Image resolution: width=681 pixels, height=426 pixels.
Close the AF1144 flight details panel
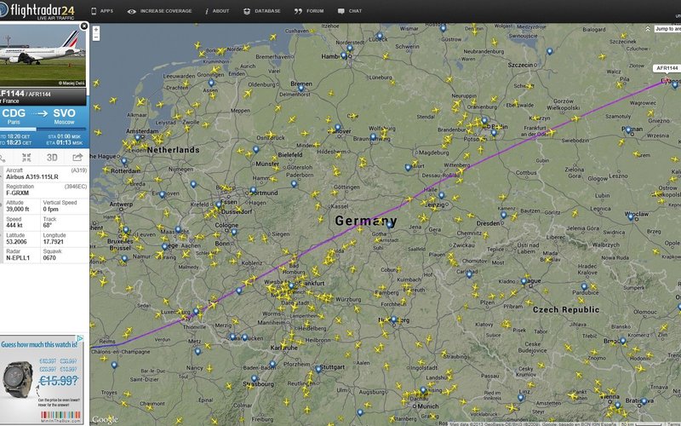[x=84, y=26]
